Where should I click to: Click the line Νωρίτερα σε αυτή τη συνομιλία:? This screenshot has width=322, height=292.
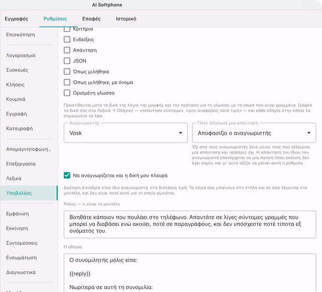[111, 287]
